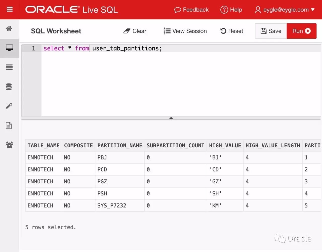Image resolution: width=322 pixels, height=252 pixels.
Task: Run the SQL statement
Action: click(x=302, y=31)
